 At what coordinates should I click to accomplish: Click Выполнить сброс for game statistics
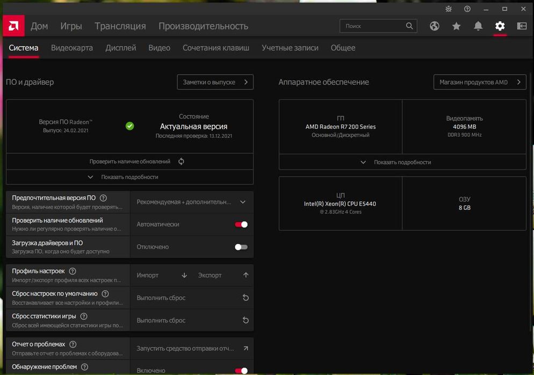coord(191,320)
